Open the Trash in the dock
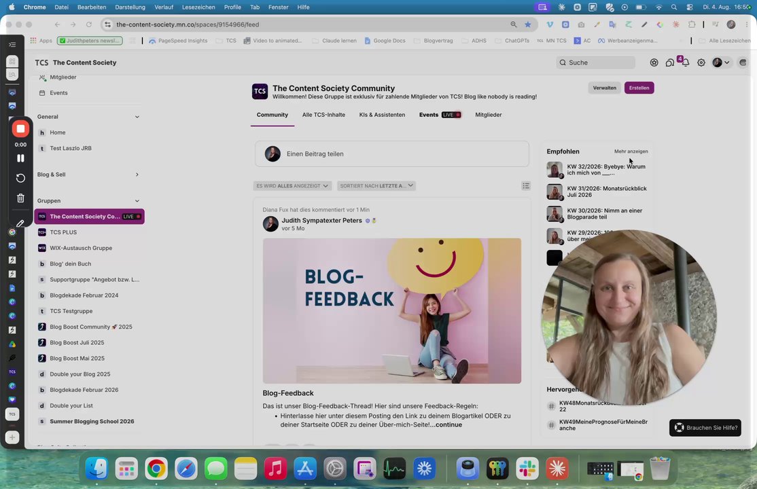This screenshot has height=489, width=757. (660, 468)
